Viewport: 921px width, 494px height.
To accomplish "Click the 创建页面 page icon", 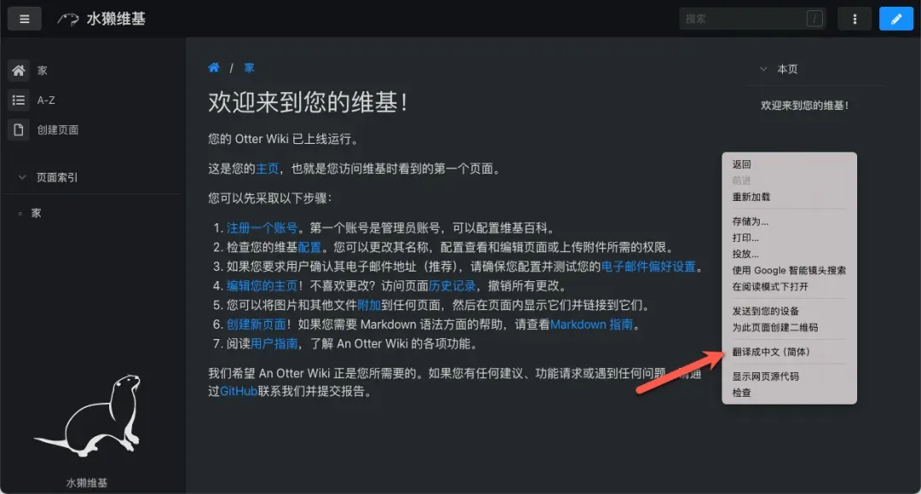I will tap(19, 129).
